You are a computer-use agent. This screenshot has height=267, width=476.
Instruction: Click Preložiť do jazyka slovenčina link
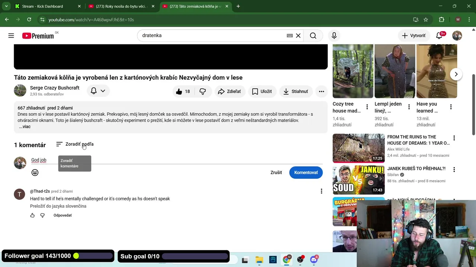pyautogui.click(x=58, y=206)
